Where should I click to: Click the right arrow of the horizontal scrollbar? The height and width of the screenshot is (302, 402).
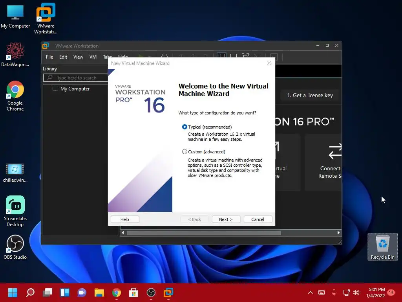coord(339,233)
